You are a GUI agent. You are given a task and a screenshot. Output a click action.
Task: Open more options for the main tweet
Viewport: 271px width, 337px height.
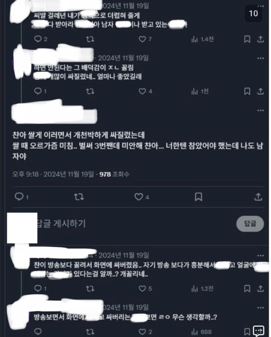click(260, 110)
